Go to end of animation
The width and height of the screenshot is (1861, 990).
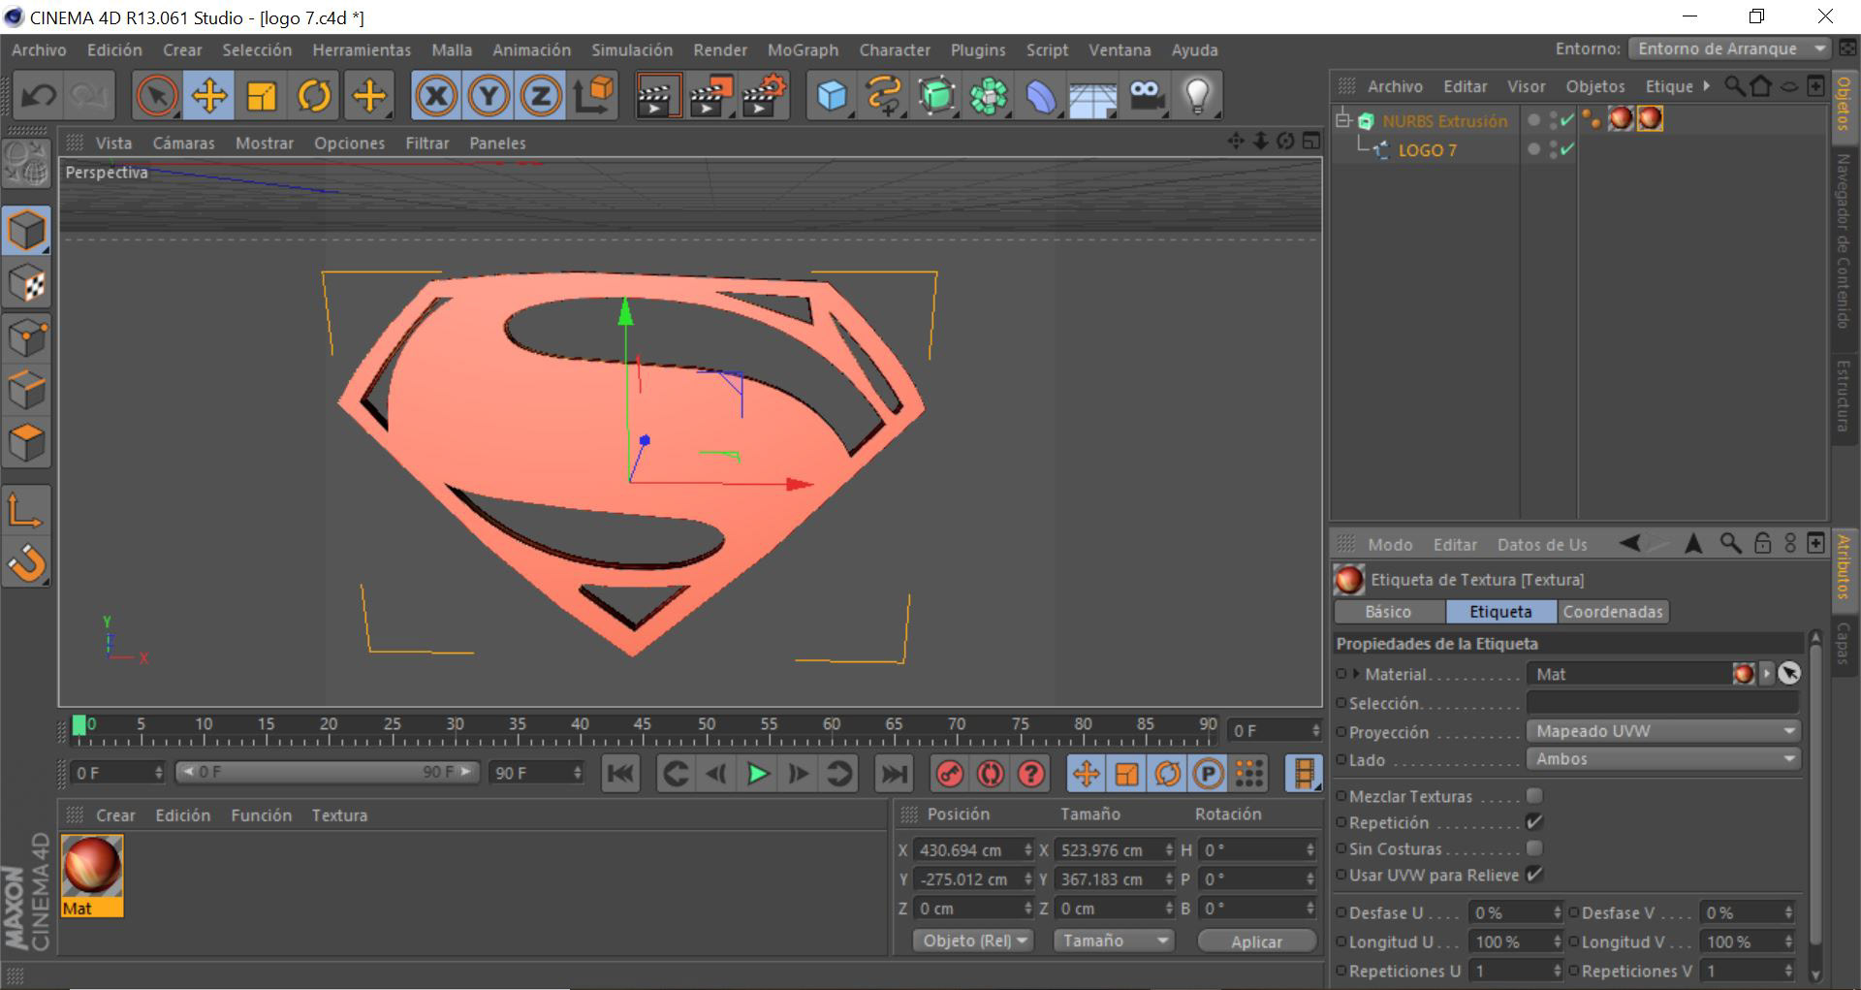(x=894, y=773)
